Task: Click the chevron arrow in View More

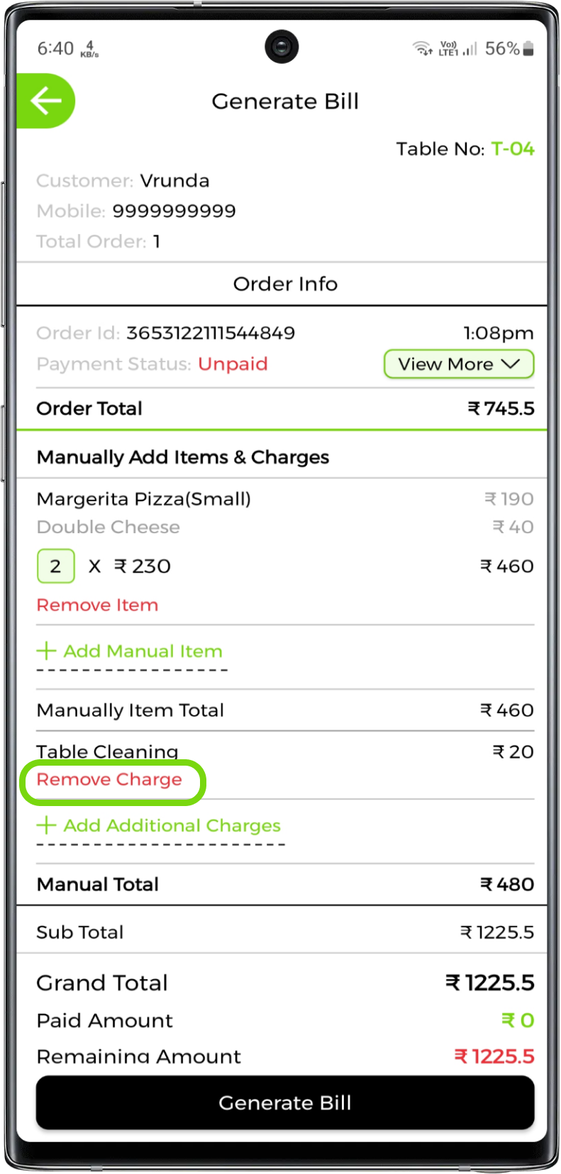Action: (x=511, y=364)
